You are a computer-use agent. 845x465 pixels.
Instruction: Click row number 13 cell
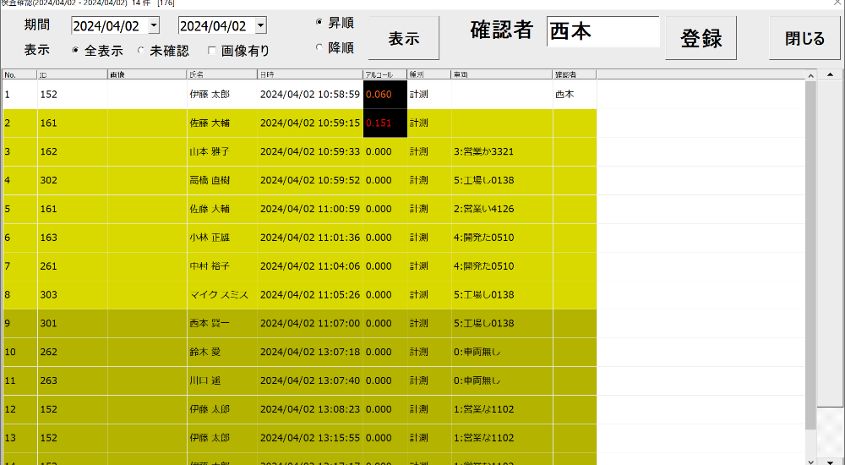(20, 437)
